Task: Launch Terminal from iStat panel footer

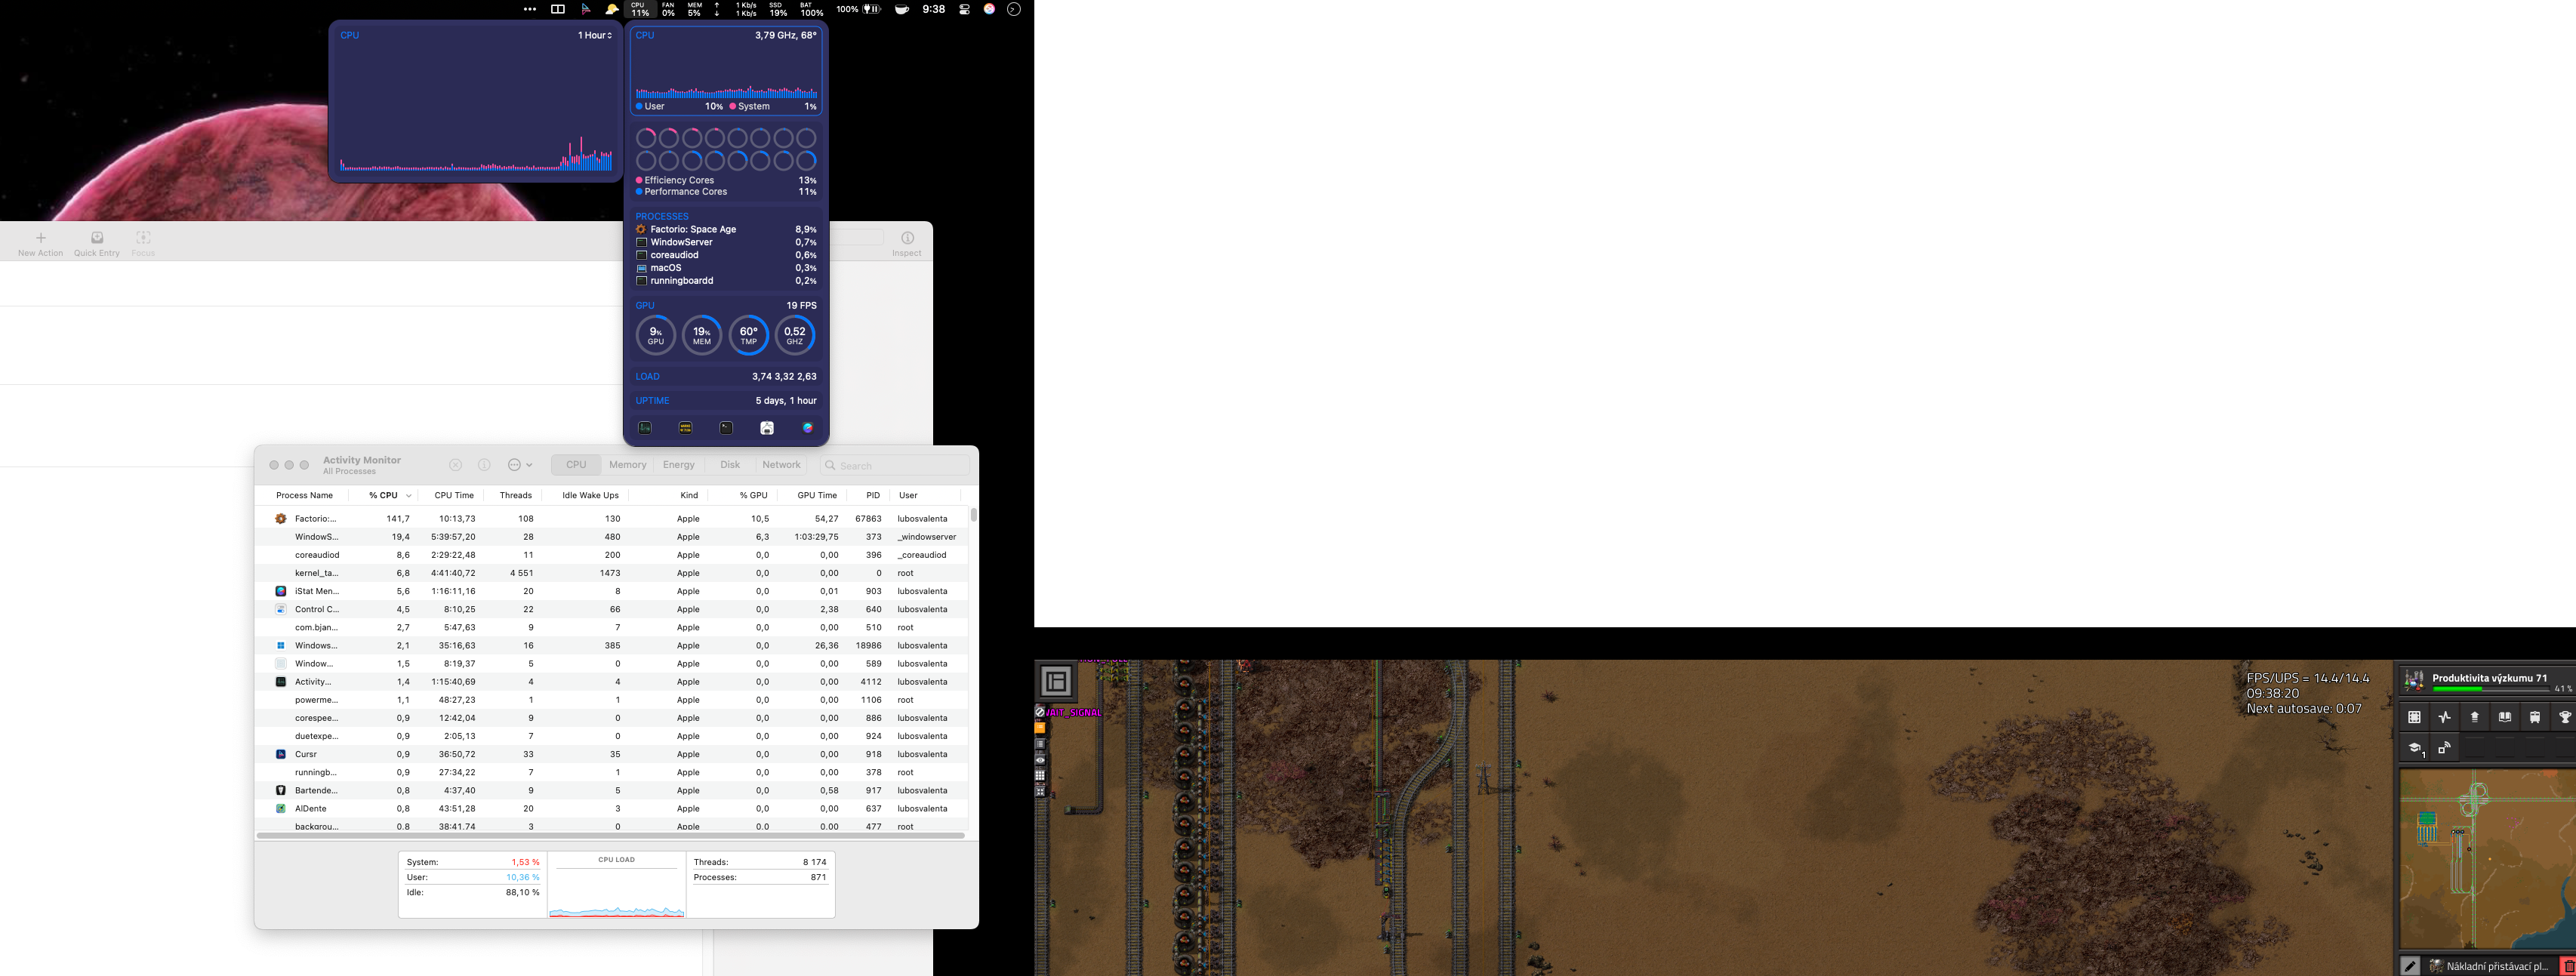Action: click(726, 428)
